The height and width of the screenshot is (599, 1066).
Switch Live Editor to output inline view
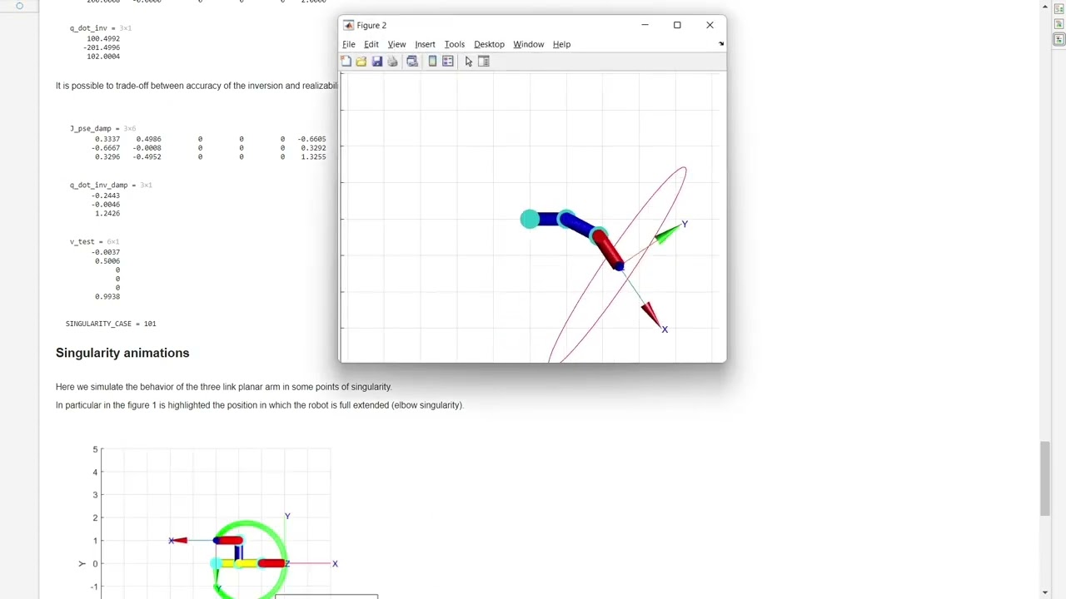pyautogui.click(x=1059, y=23)
